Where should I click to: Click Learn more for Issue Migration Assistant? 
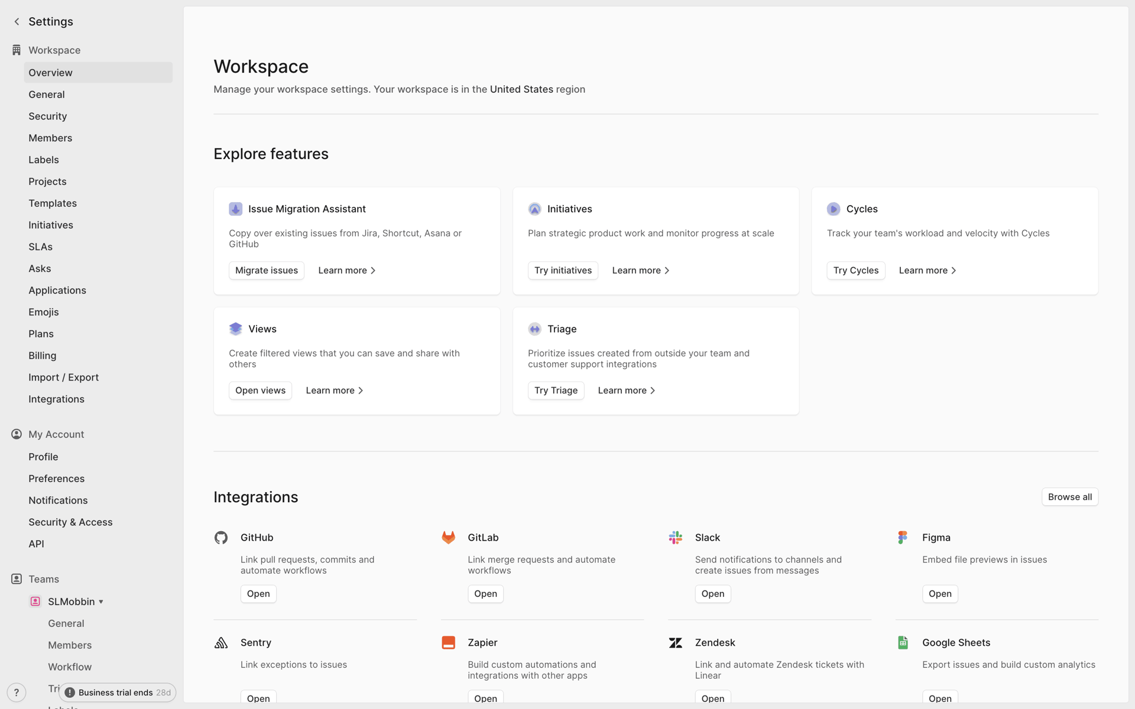pos(347,271)
